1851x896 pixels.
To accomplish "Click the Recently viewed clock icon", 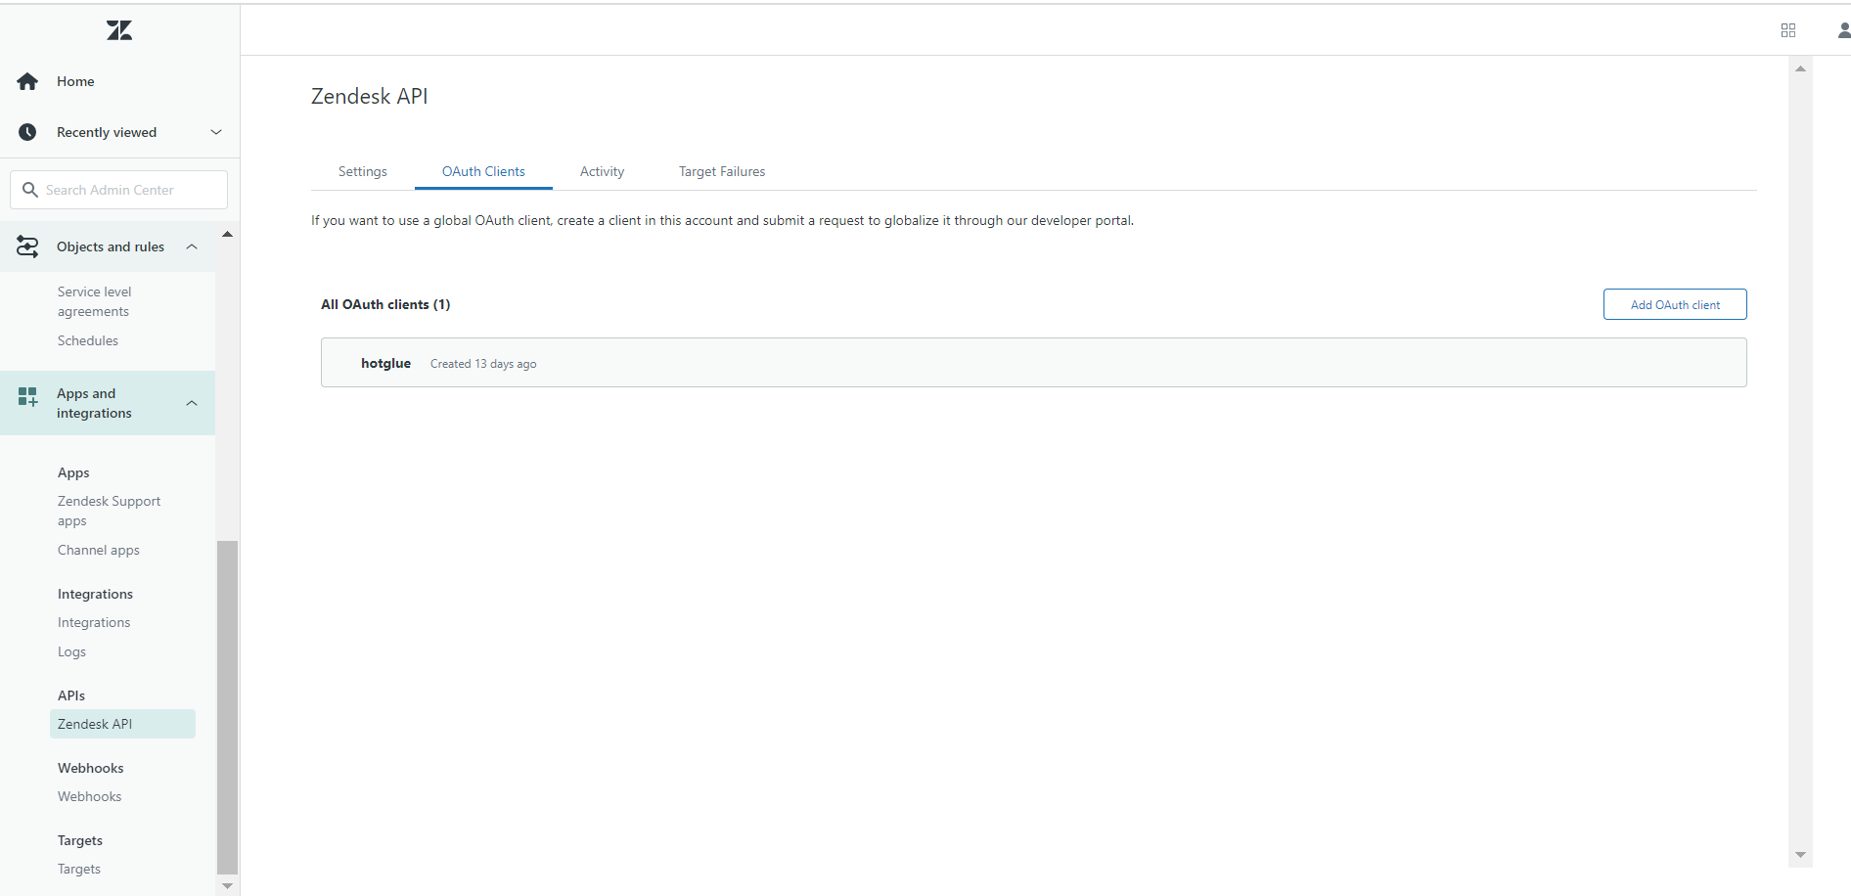I will (27, 132).
